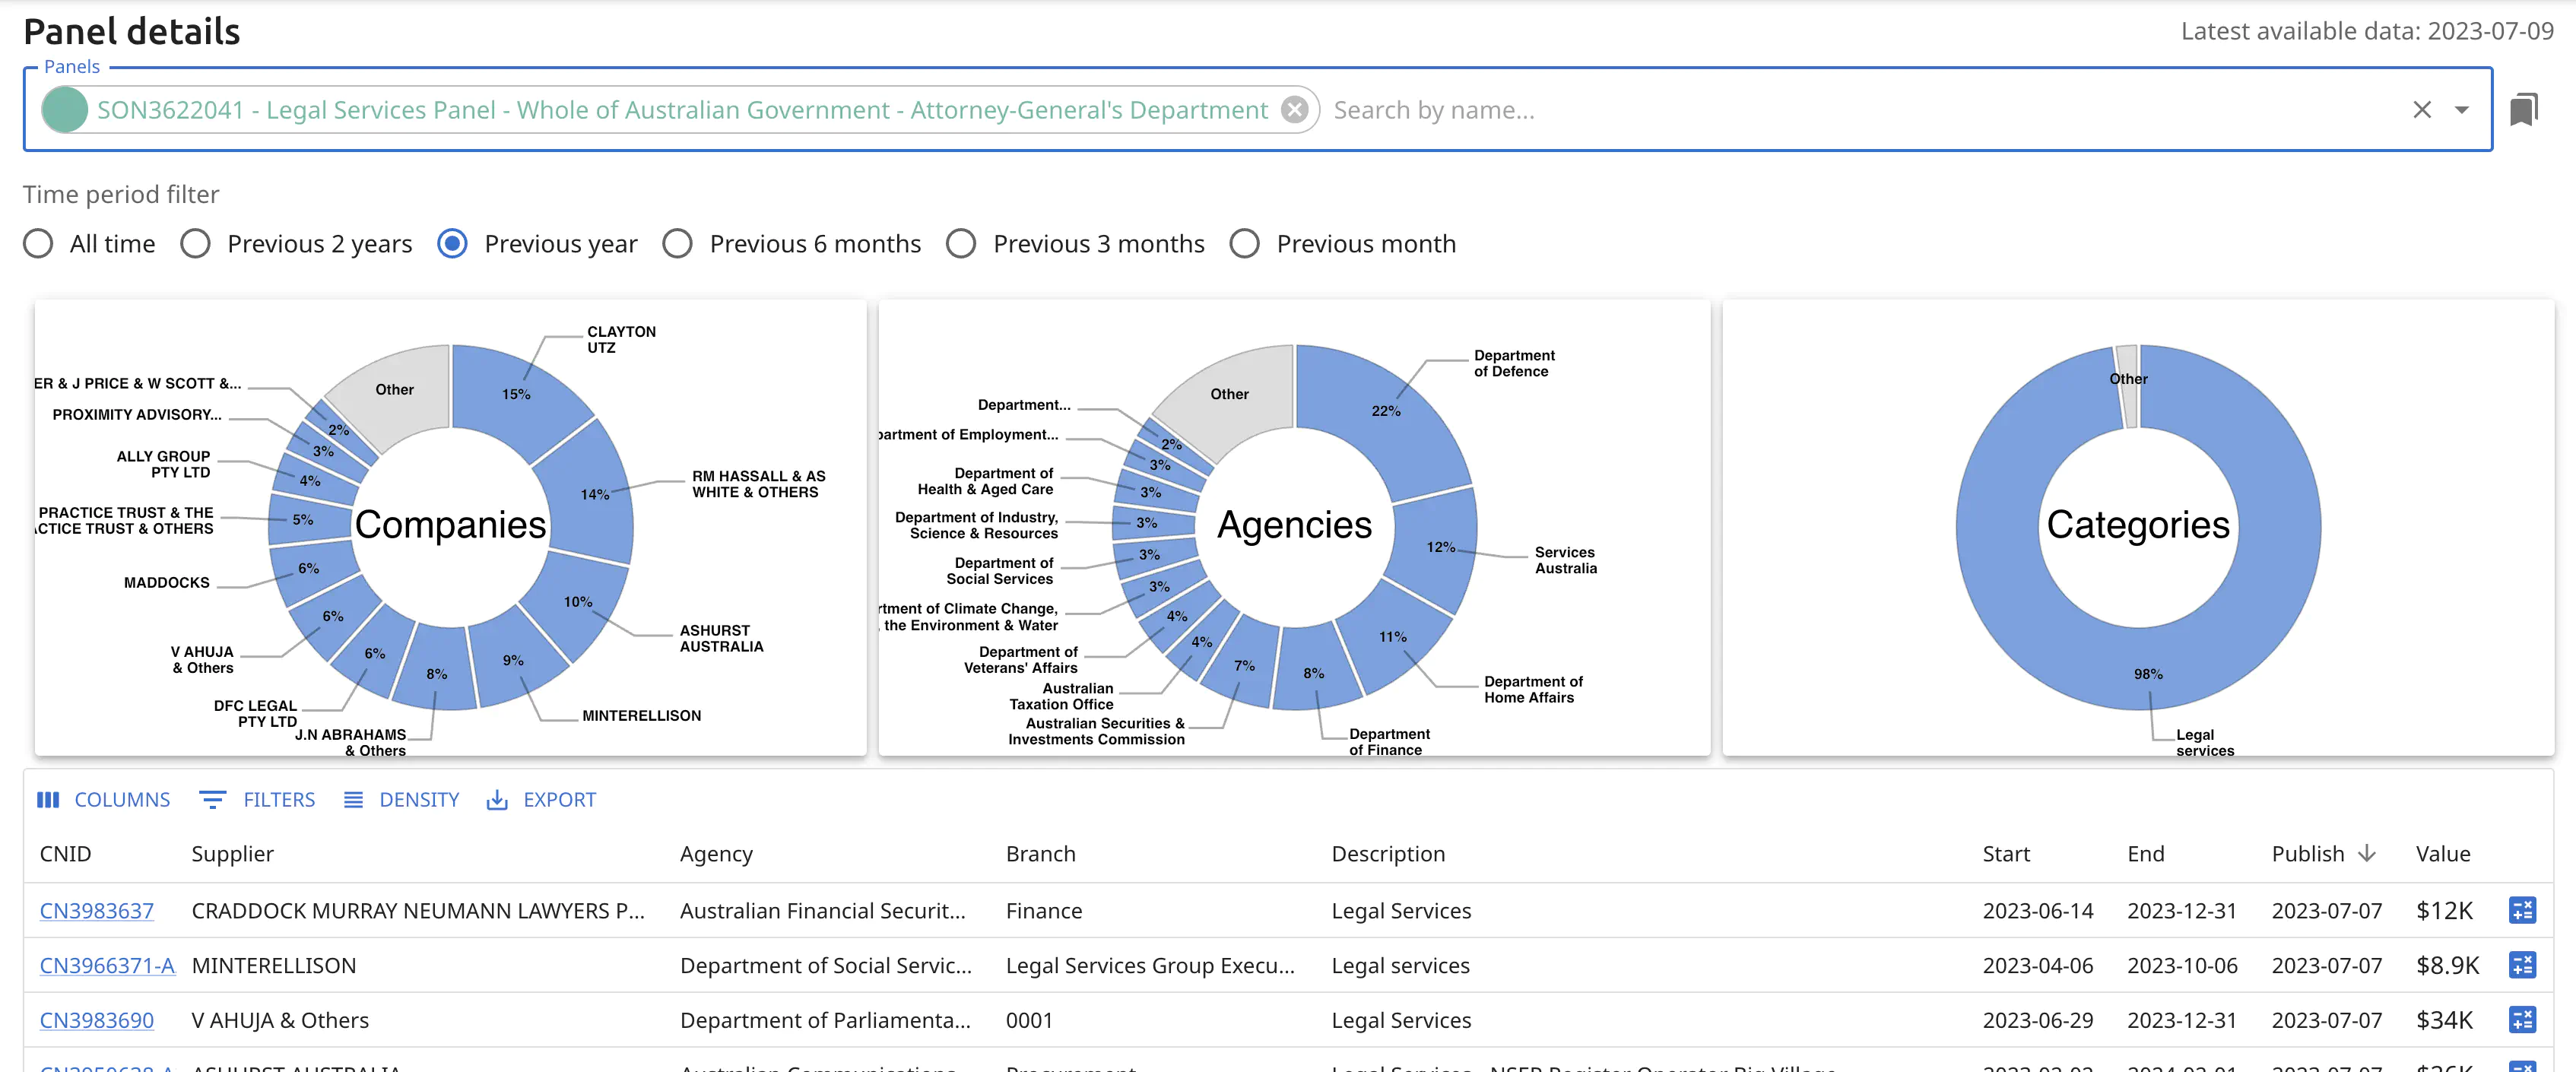The image size is (2576, 1072).
Task: Open calculator icon for V AHUJA row
Action: coord(2521,1019)
